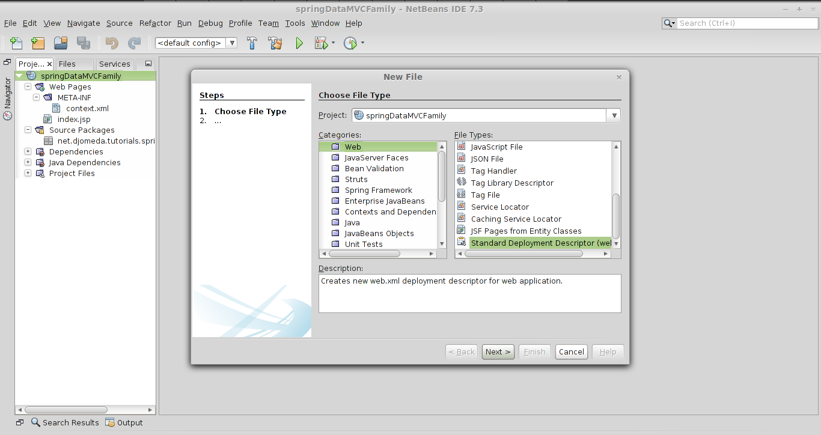Screen dimensions: 821x435
Task: Open the File menu
Action: (10, 23)
